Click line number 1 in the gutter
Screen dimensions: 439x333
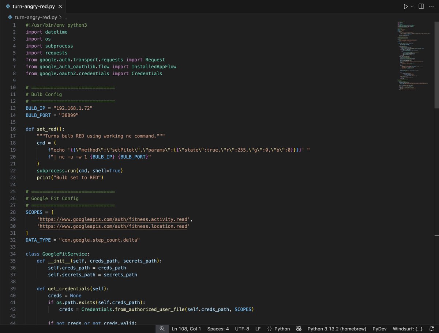(x=14, y=25)
